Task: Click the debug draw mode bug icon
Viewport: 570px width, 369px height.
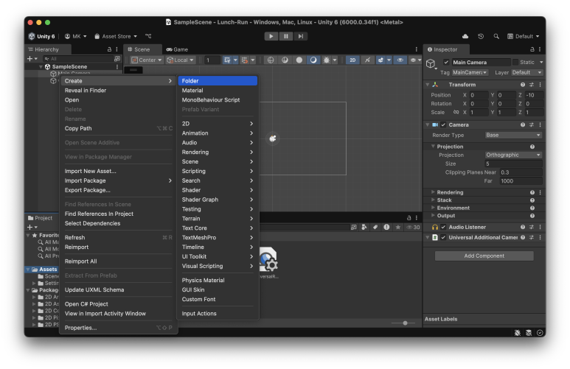Action: [327, 60]
